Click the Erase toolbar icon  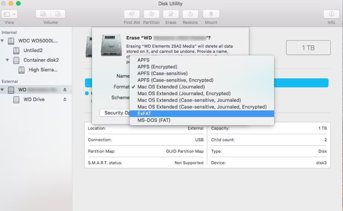point(171,14)
